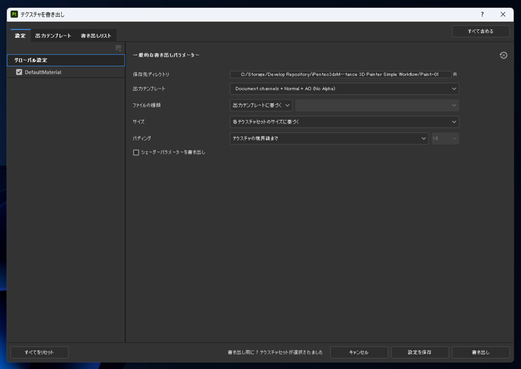The image size is (521, 369).
Task: Click the R button beside directory path
Action: pyautogui.click(x=455, y=74)
